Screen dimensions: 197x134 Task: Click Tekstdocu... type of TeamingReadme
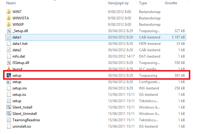[149, 120]
